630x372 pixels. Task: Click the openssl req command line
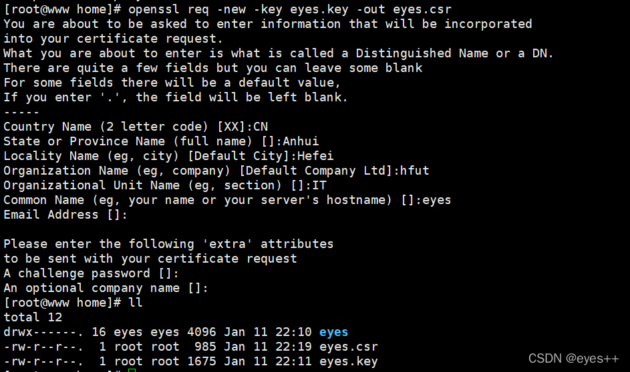[227, 9]
